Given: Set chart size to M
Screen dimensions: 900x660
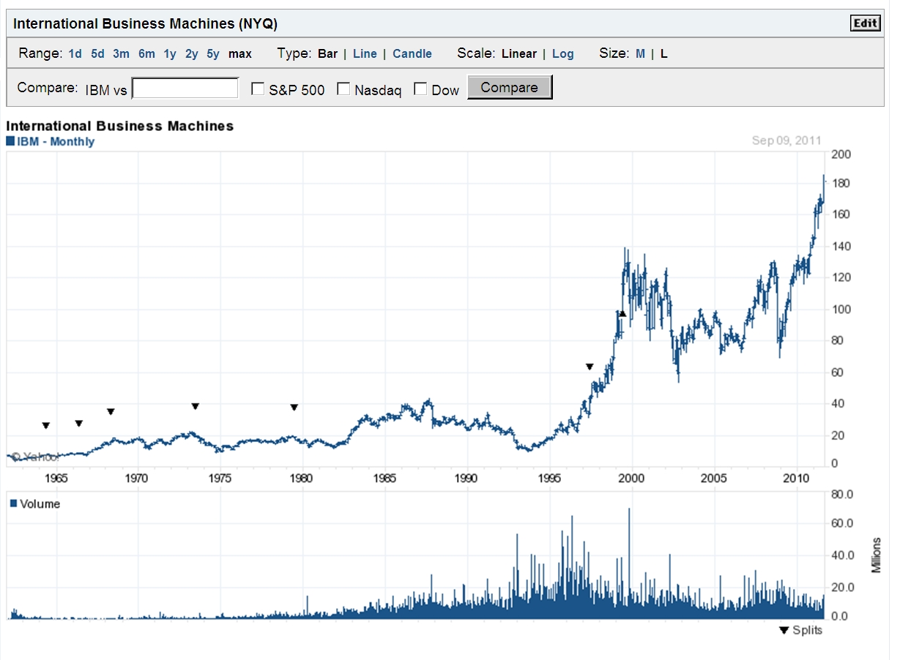Looking at the screenshot, I should pyautogui.click(x=640, y=53).
